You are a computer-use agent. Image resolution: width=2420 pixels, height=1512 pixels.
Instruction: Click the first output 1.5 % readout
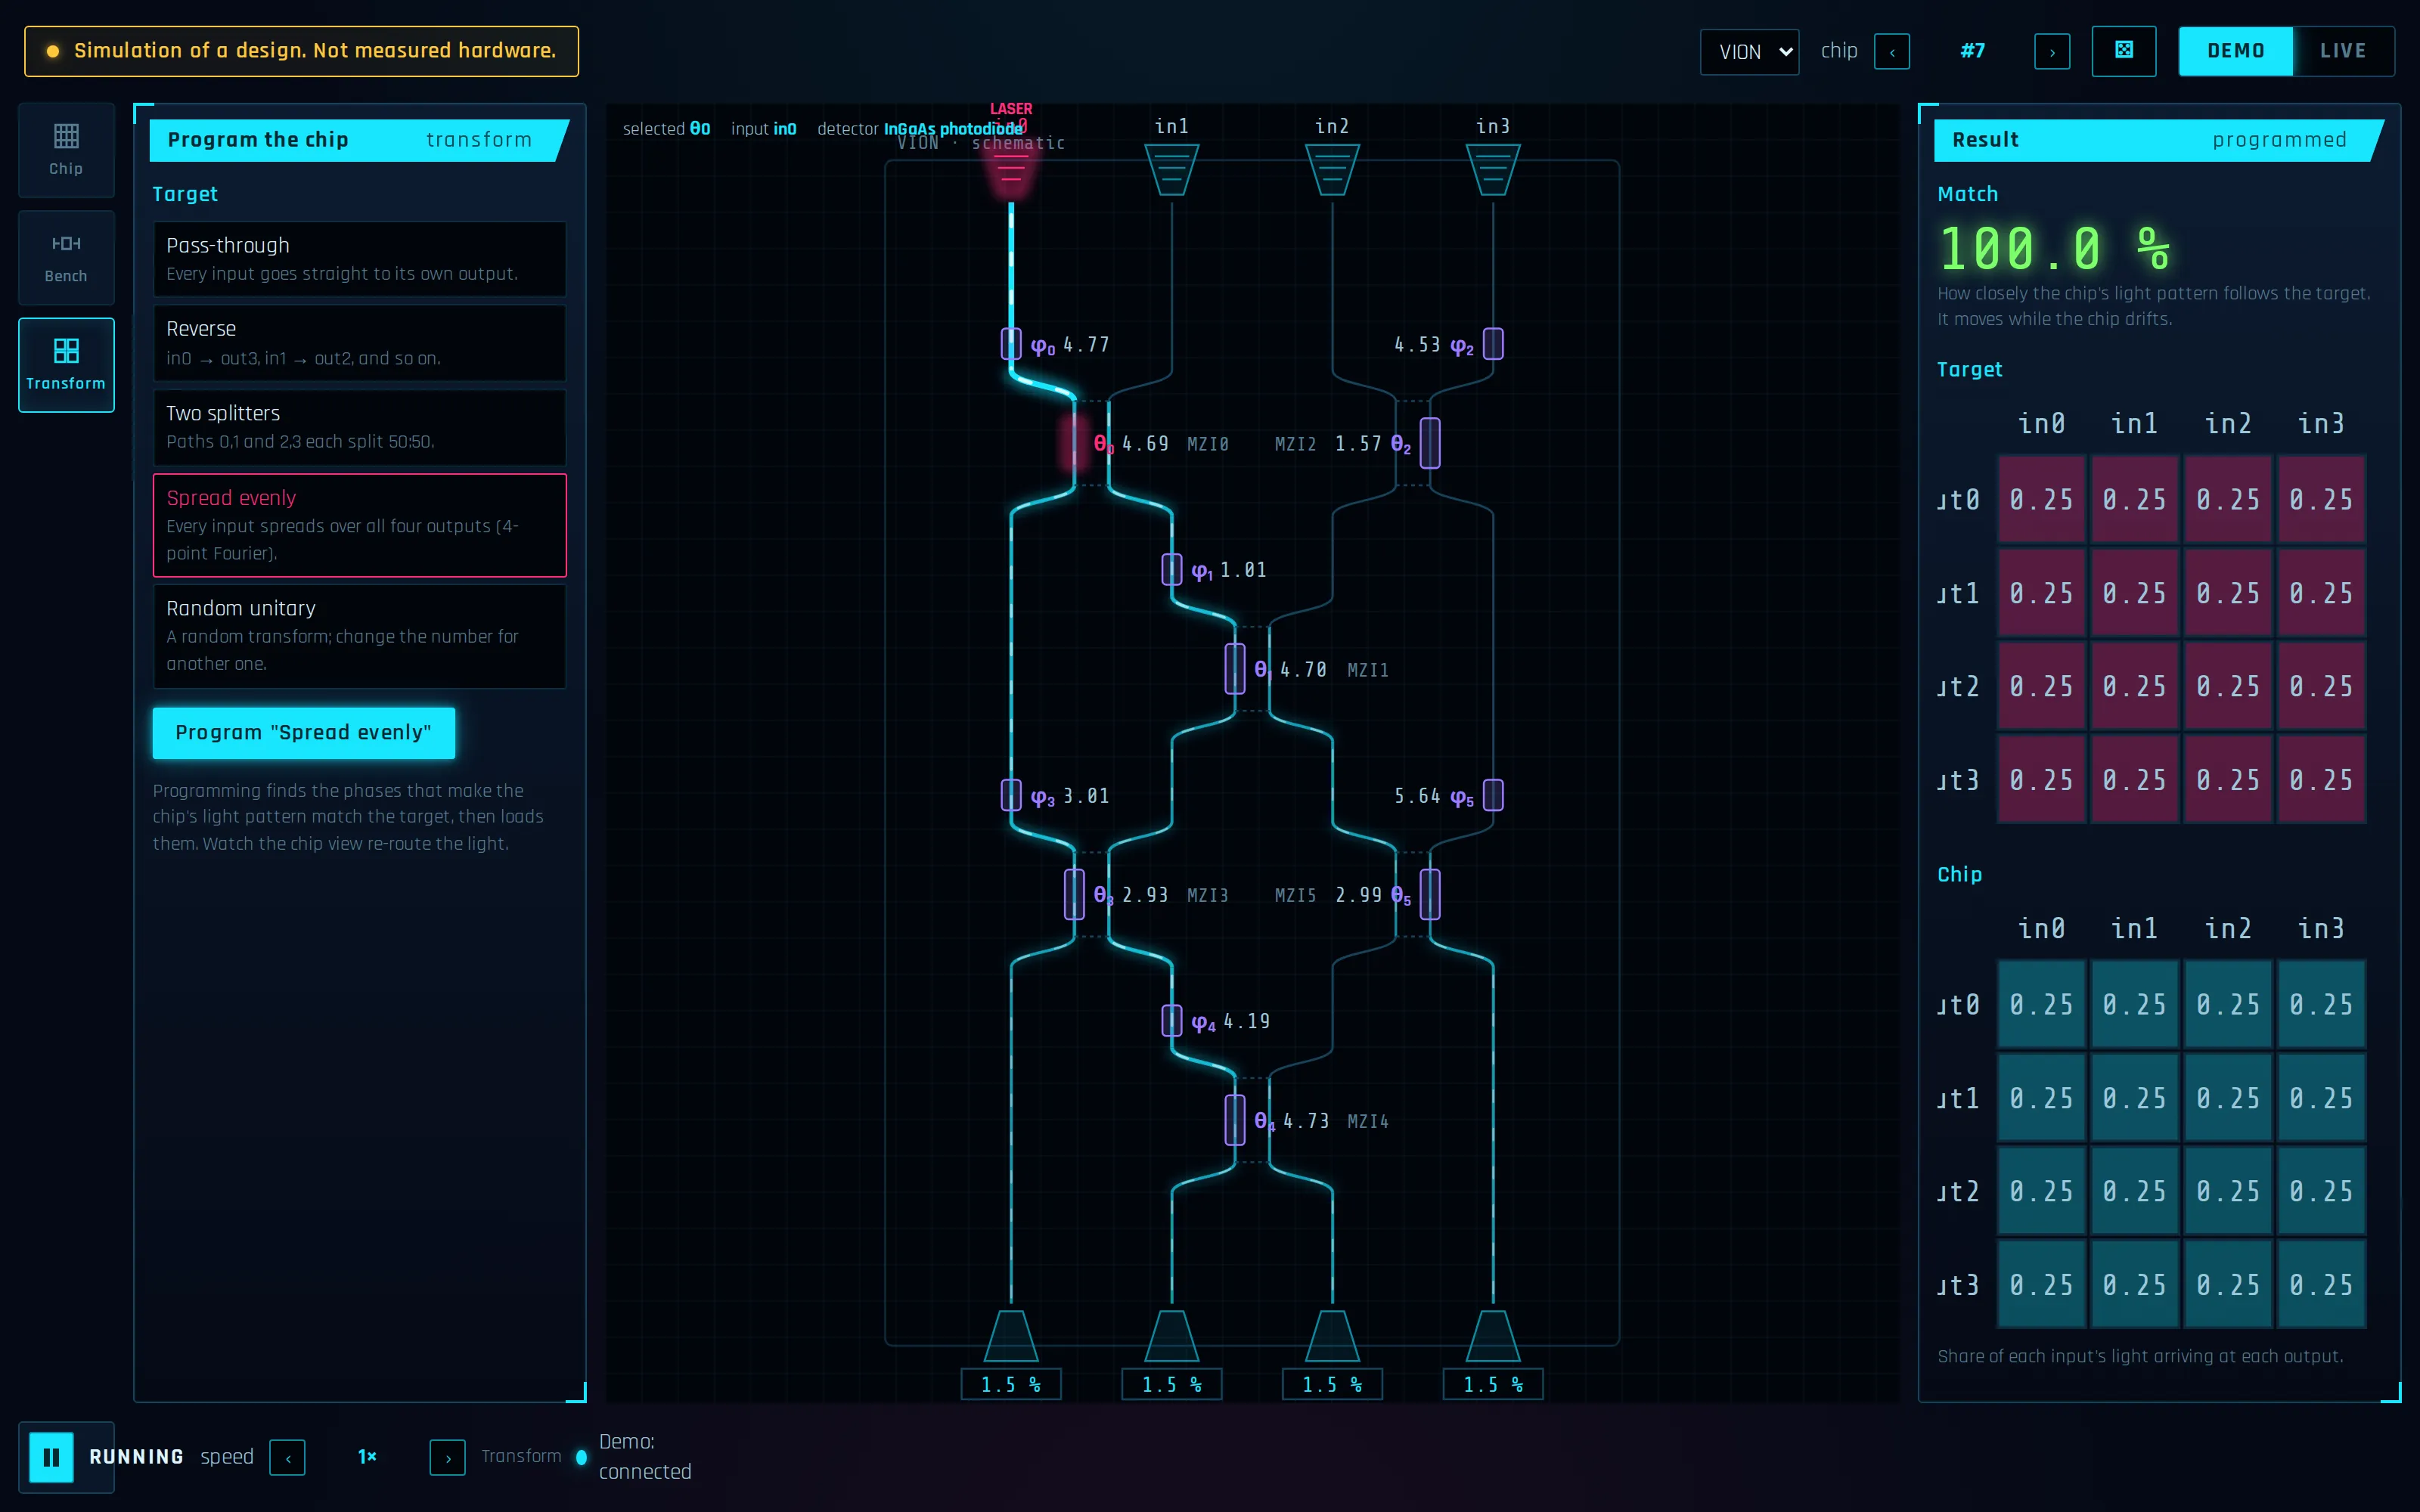point(1011,1384)
